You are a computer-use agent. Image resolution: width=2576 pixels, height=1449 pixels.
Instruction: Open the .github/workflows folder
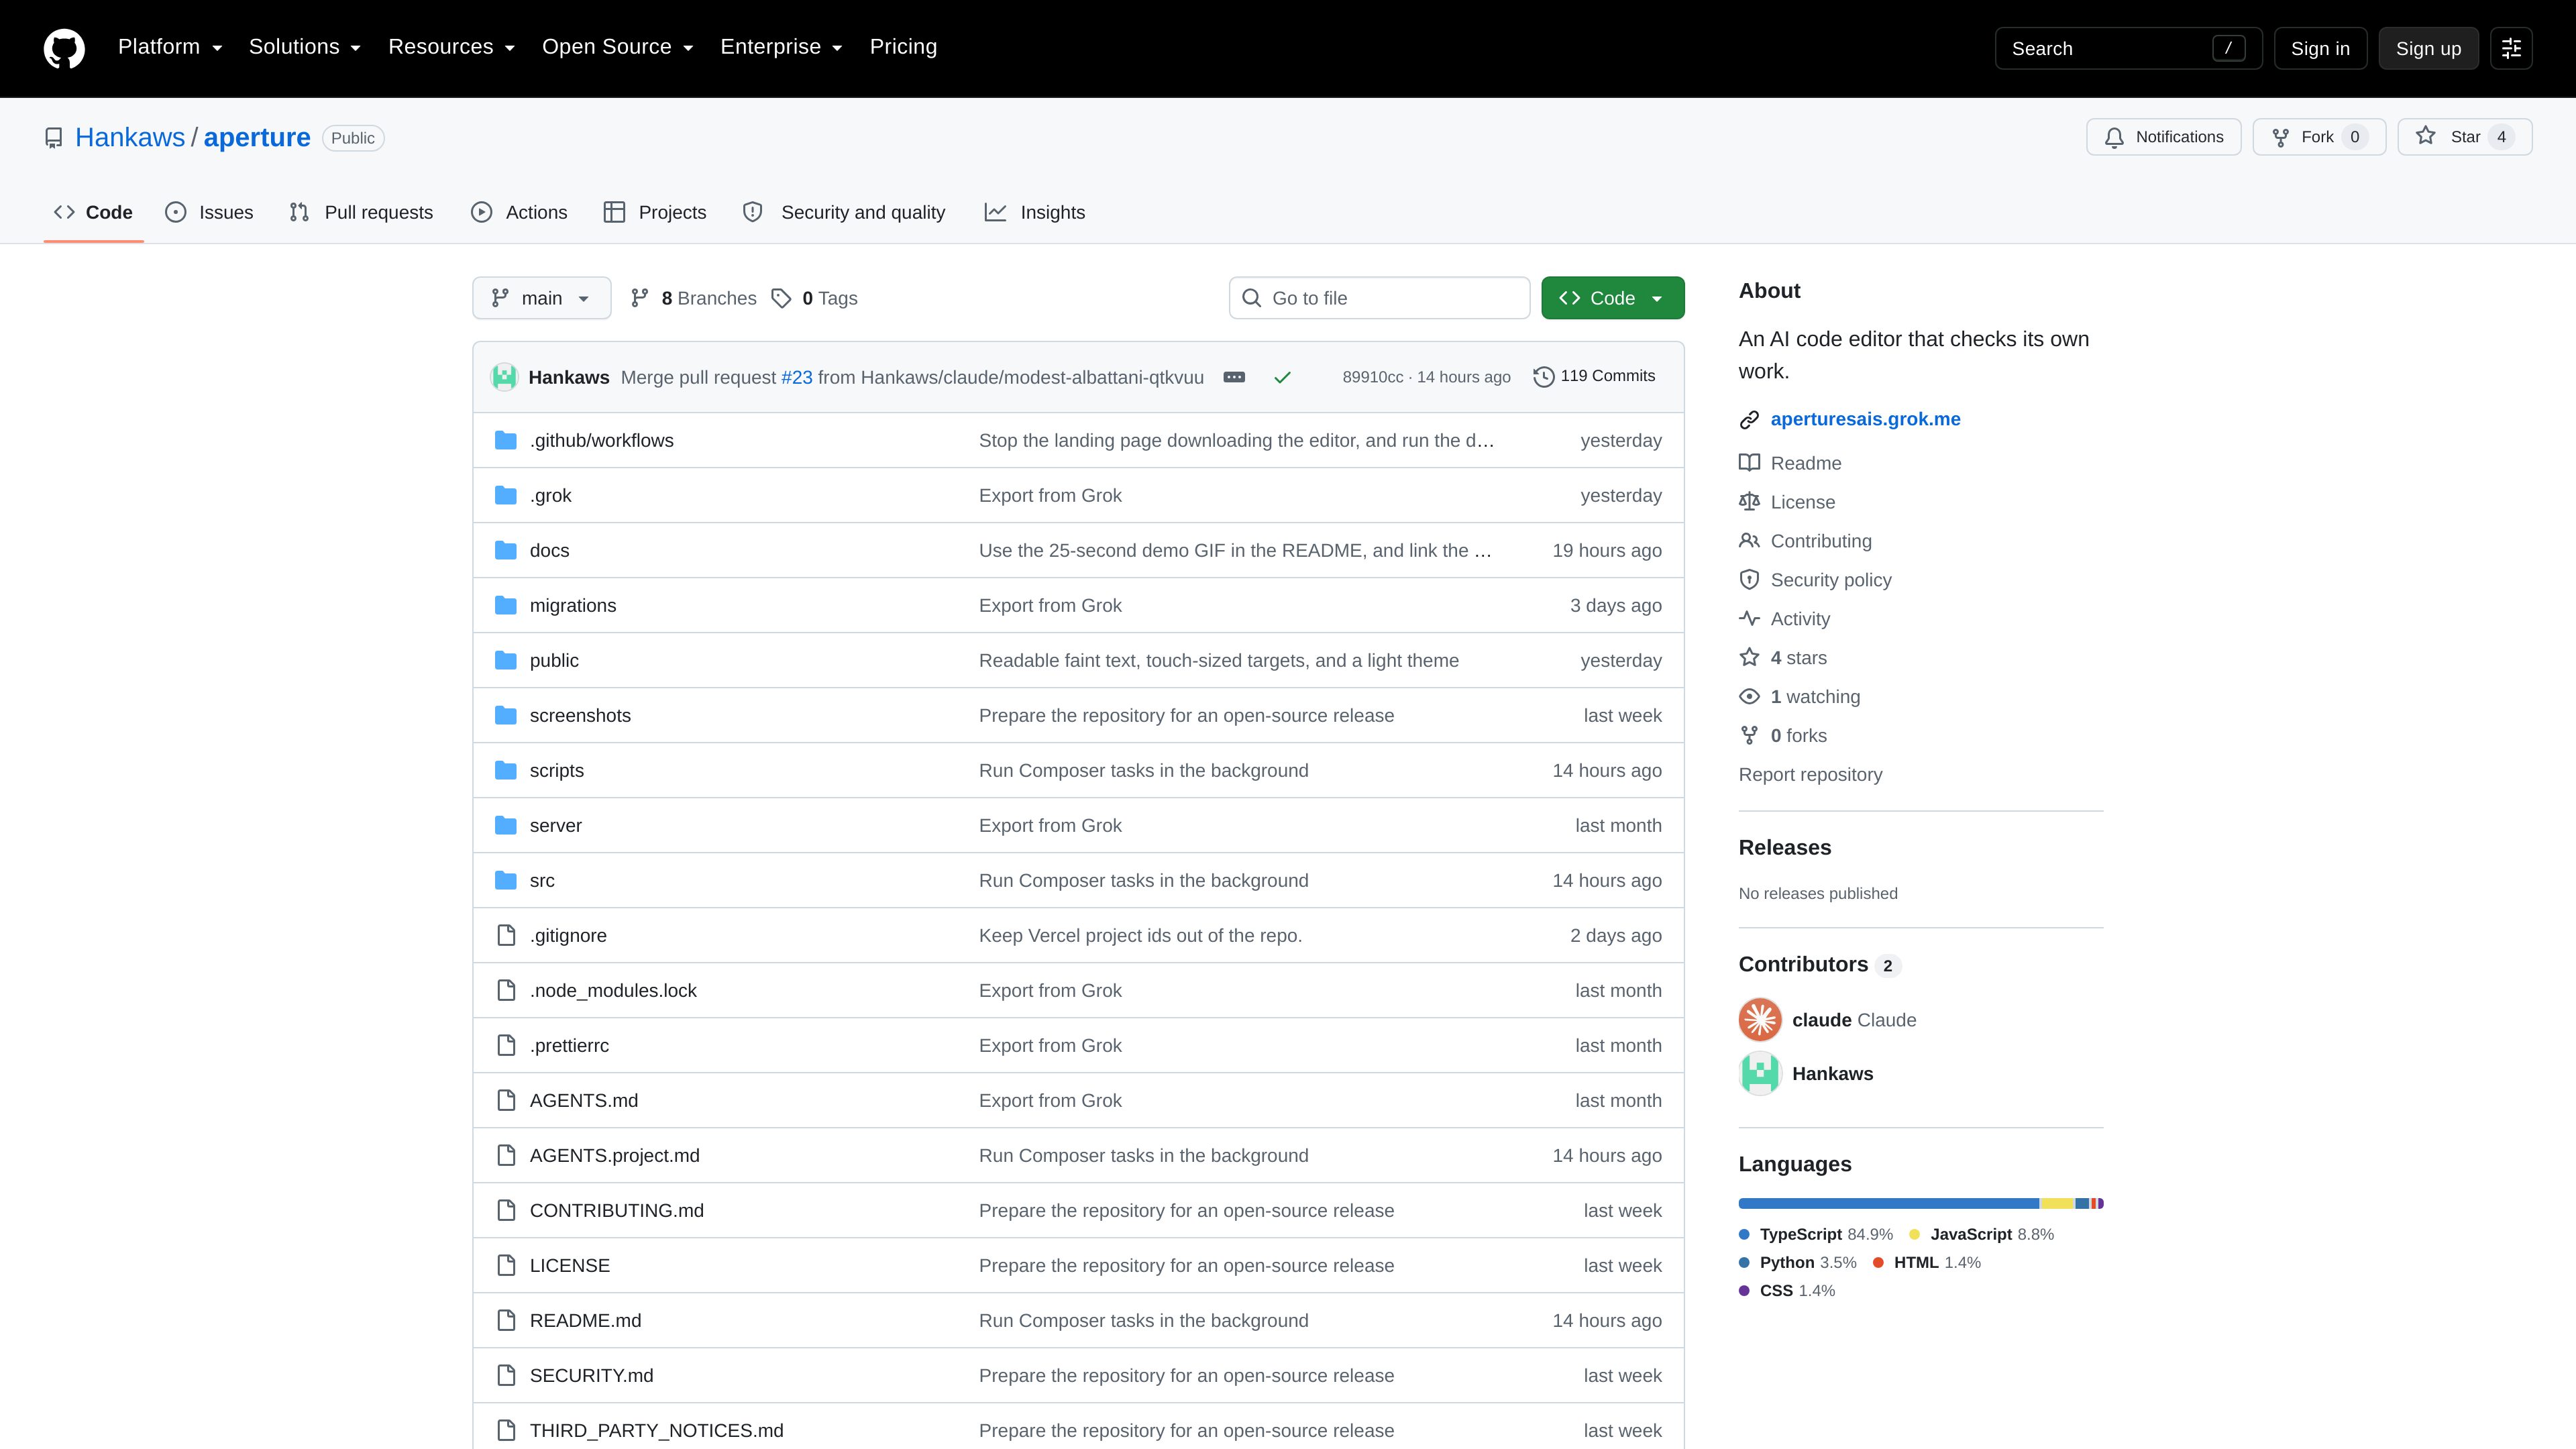(x=601, y=440)
